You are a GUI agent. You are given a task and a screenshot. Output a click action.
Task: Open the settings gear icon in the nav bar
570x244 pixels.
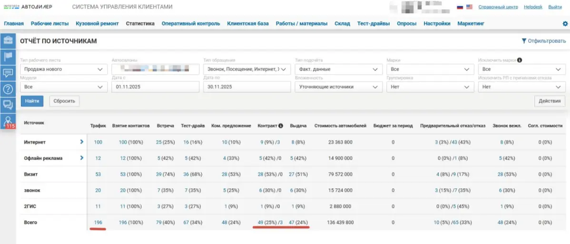click(565, 24)
